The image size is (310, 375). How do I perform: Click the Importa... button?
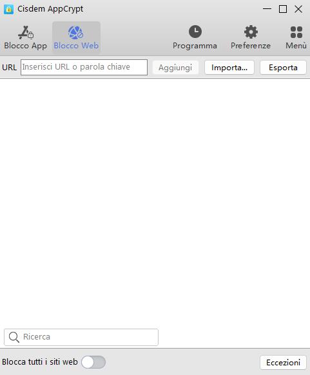(x=229, y=68)
